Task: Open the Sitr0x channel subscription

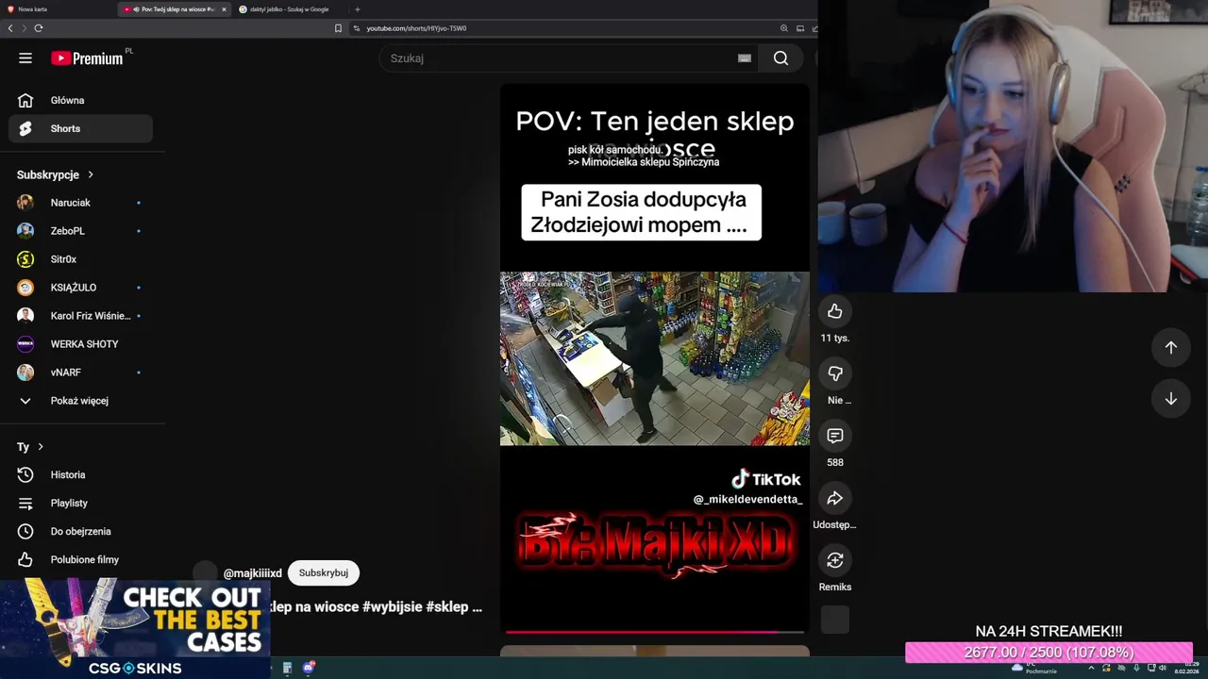Action: click(80, 259)
